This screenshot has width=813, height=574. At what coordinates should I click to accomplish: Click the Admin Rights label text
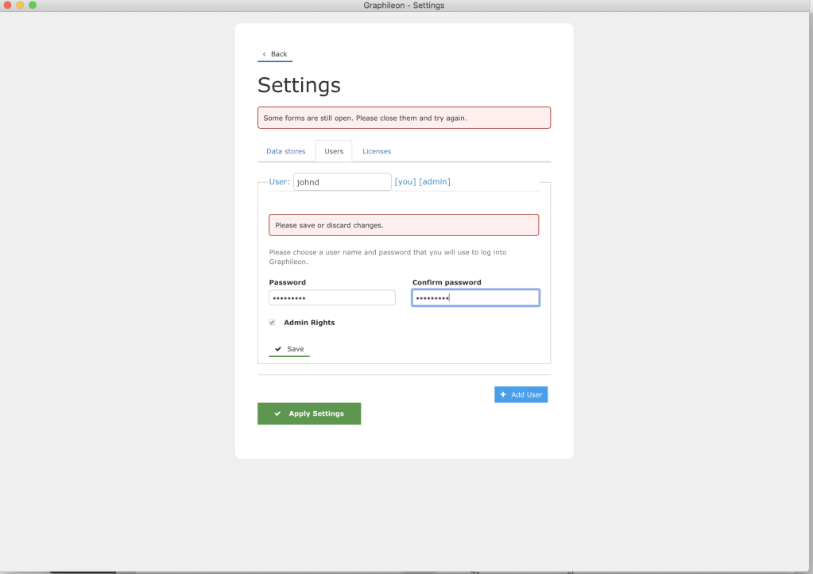[x=309, y=323]
